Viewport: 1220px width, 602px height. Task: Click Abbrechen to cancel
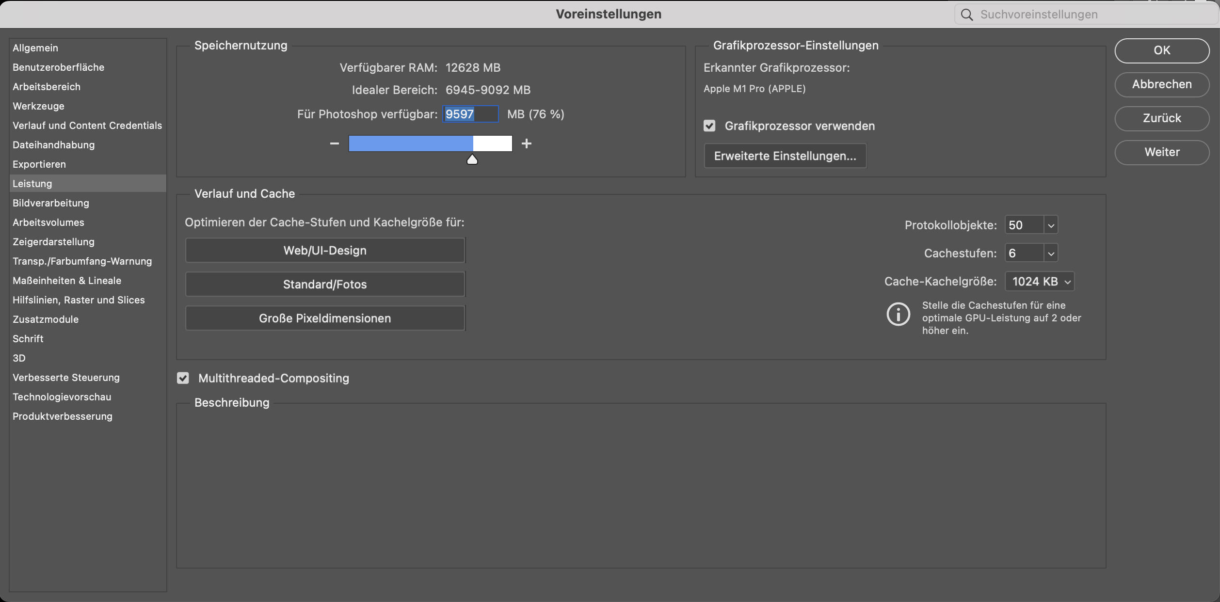pyautogui.click(x=1162, y=84)
